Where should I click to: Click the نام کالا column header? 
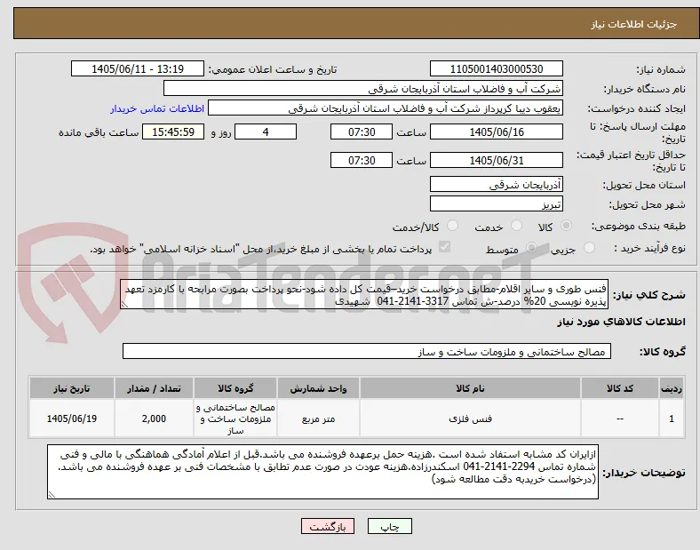[x=470, y=388]
